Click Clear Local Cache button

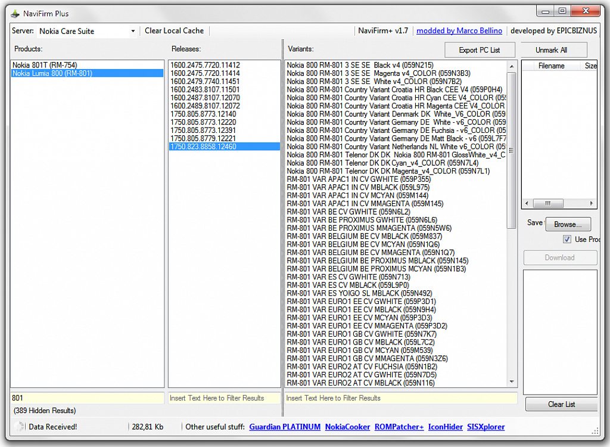pos(175,31)
